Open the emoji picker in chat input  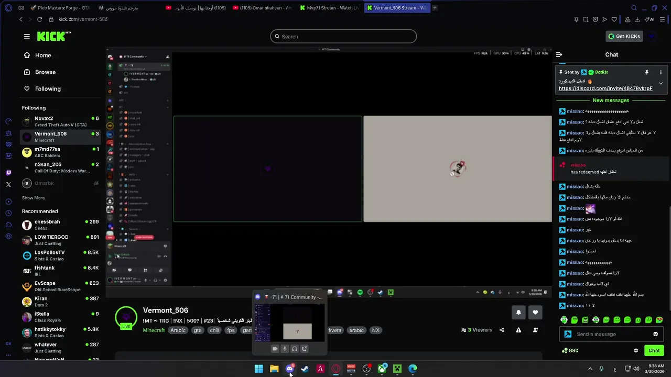click(x=655, y=334)
